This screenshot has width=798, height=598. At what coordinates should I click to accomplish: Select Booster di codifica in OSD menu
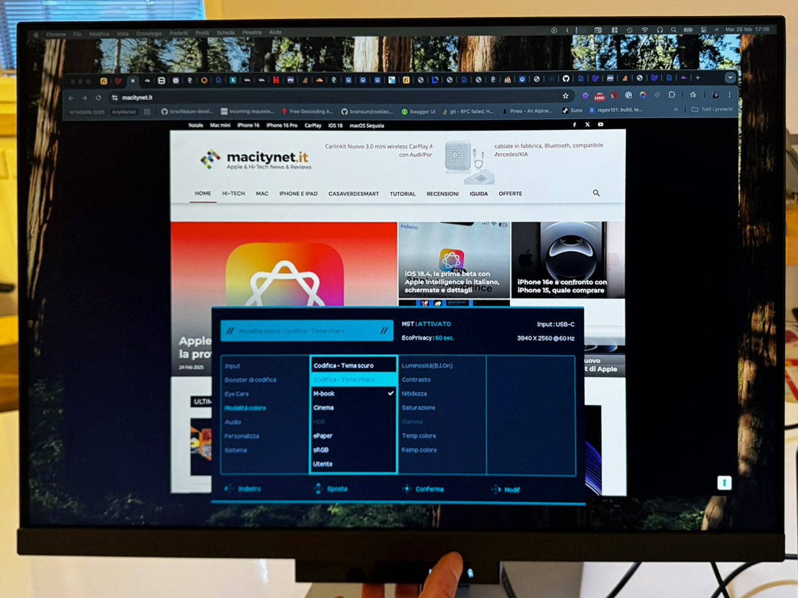250,380
